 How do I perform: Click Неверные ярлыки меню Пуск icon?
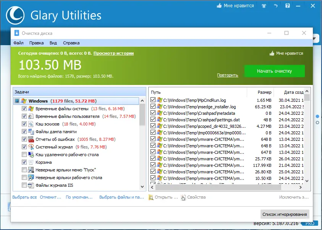click(31, 170)
